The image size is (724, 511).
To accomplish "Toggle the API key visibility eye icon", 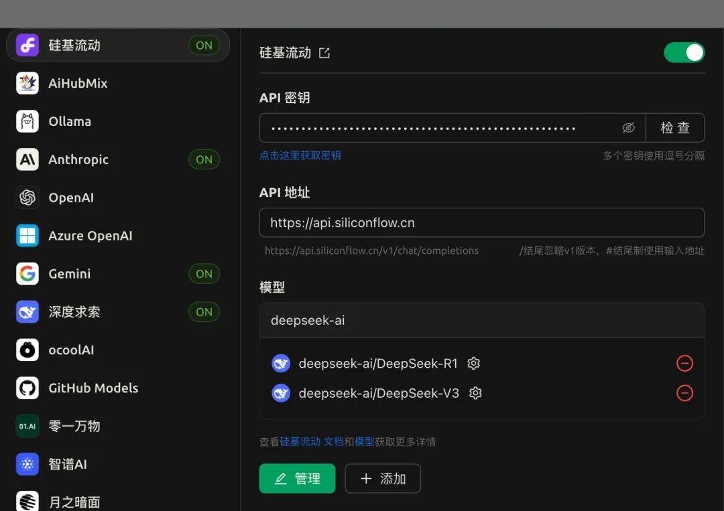I will pos(628,127).
